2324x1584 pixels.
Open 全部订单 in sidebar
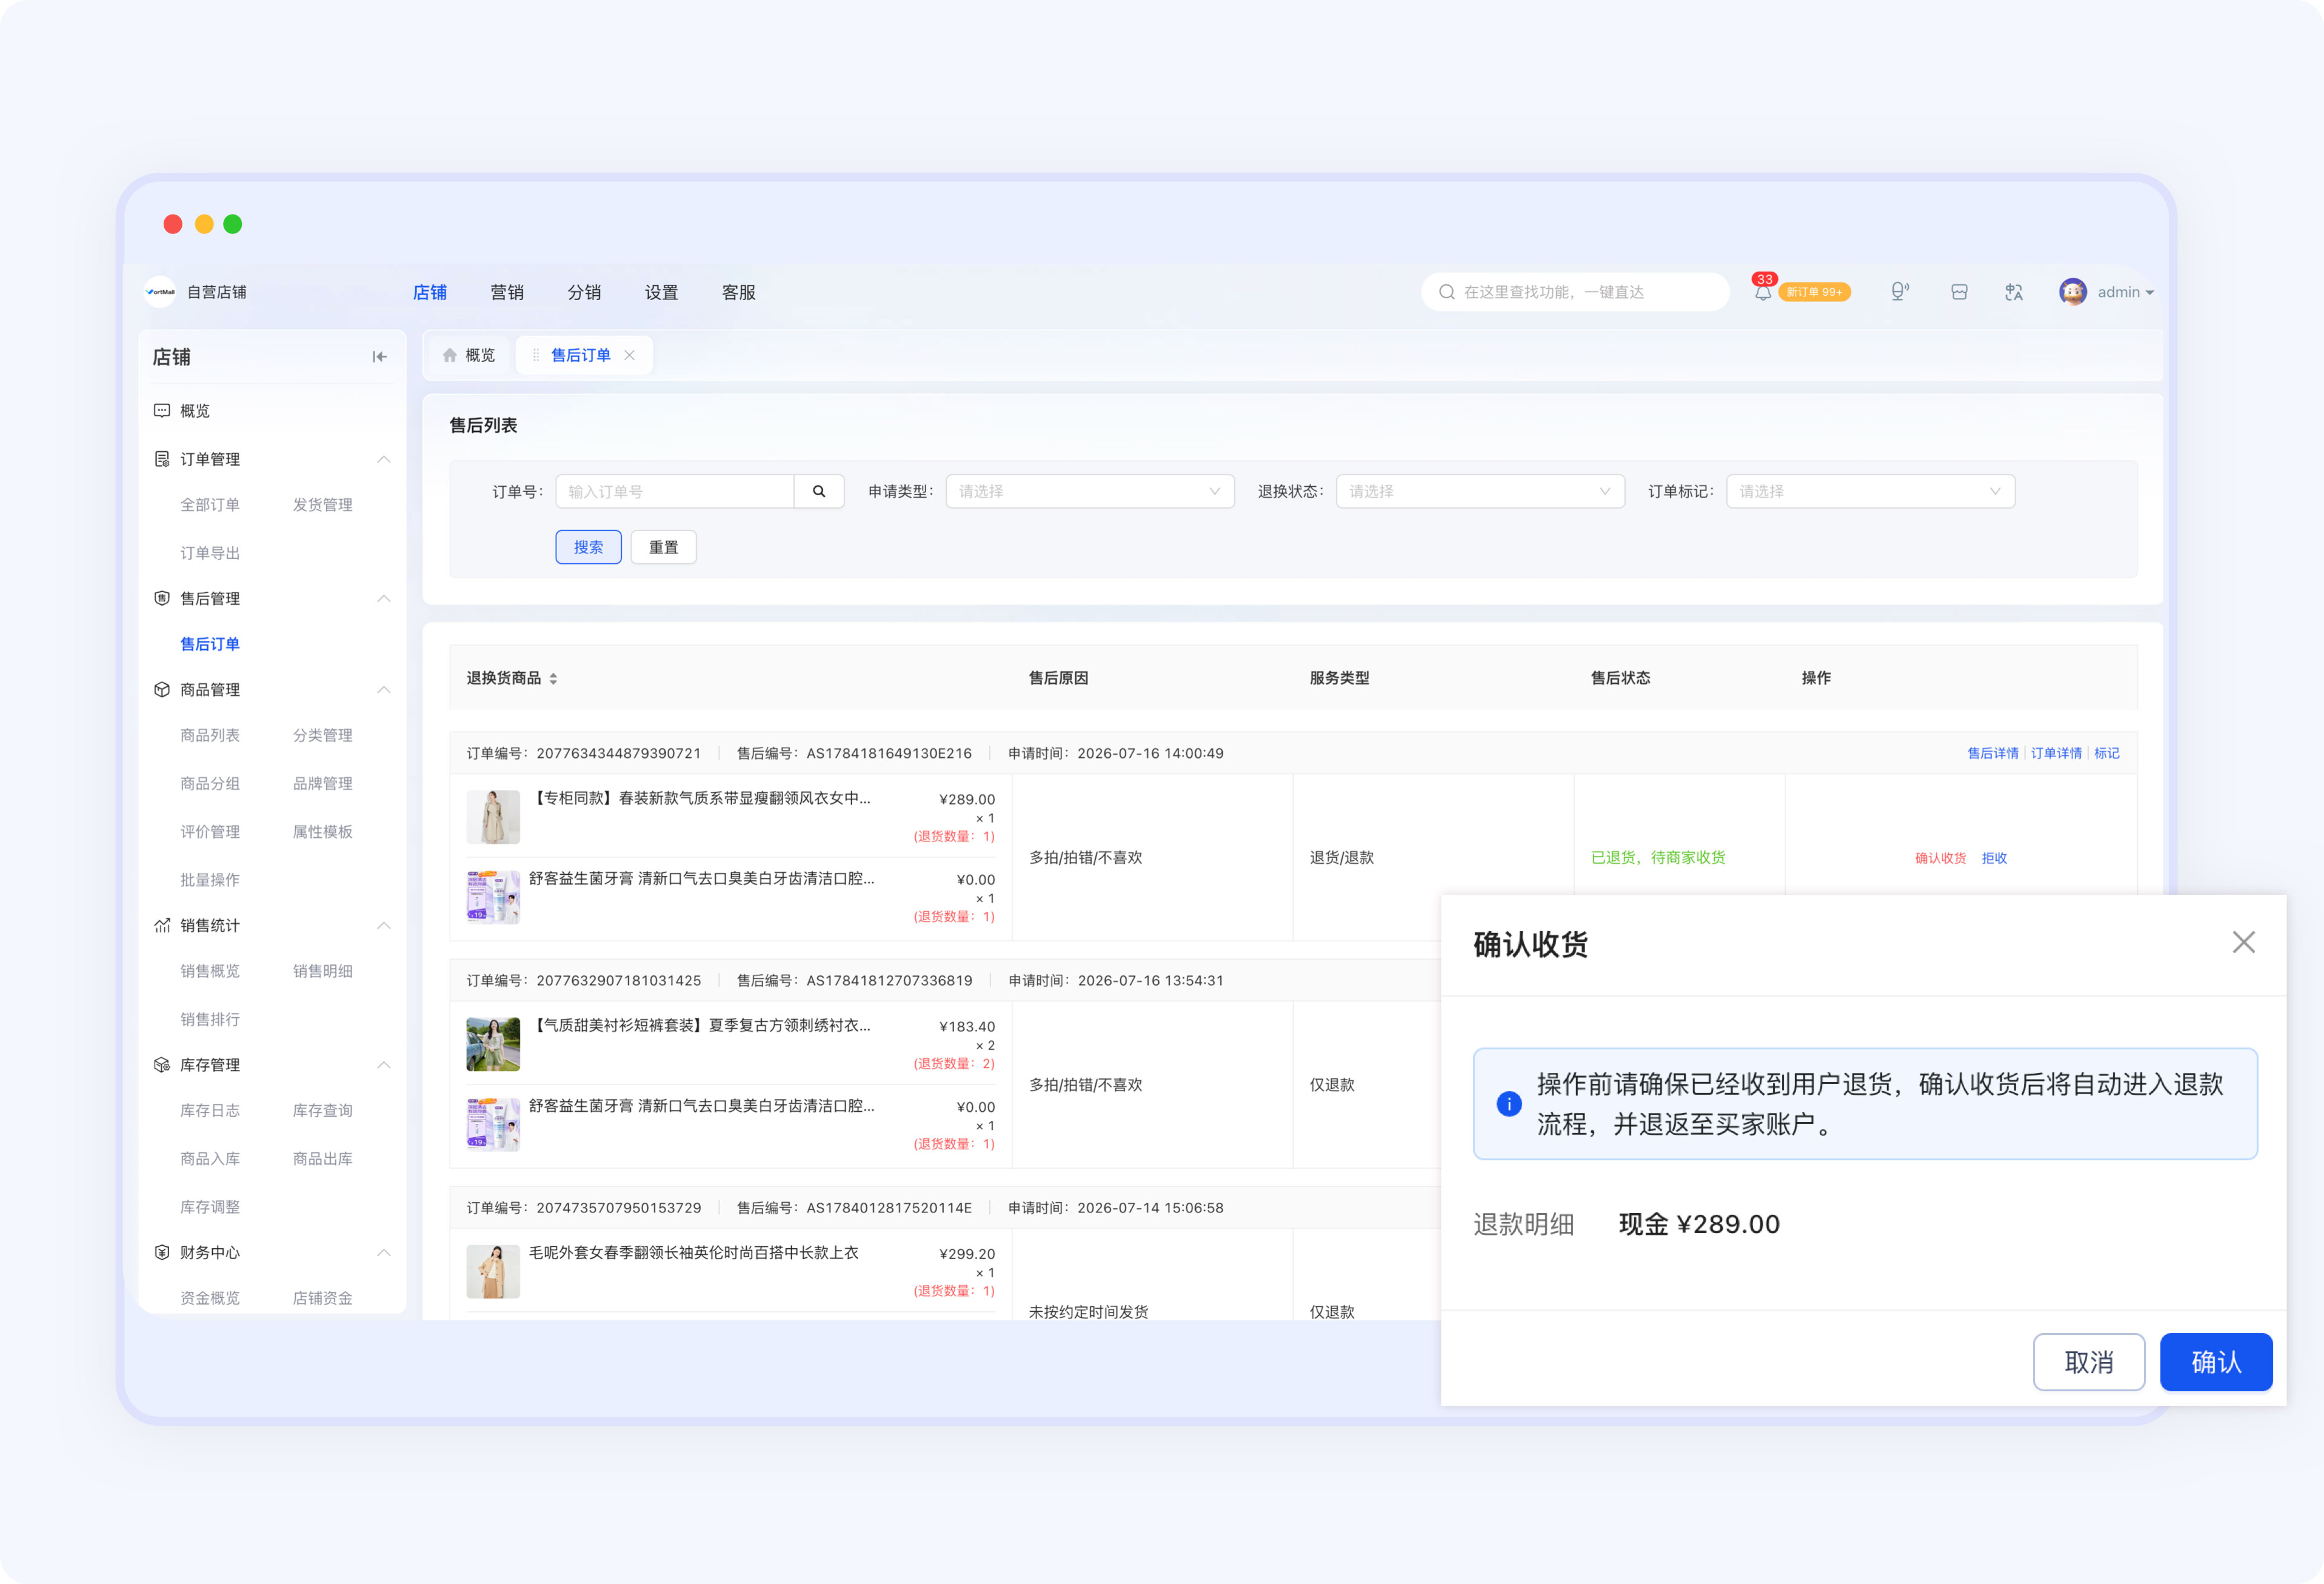click(x=210, y=505)
